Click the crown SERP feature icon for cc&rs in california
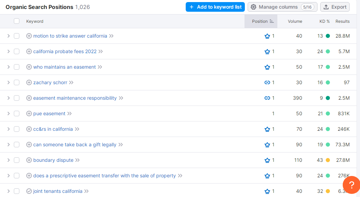The image size is (360, 197). (267, 129)
